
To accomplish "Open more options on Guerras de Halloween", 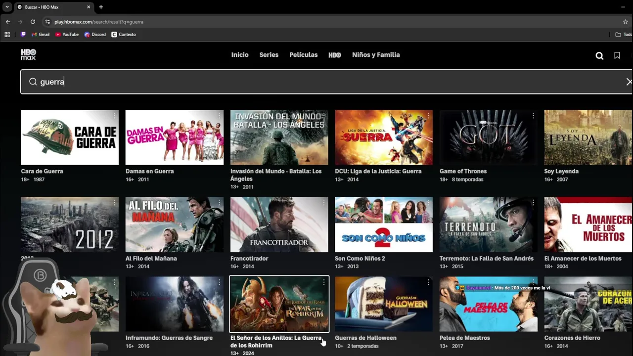I will [428, 282].
